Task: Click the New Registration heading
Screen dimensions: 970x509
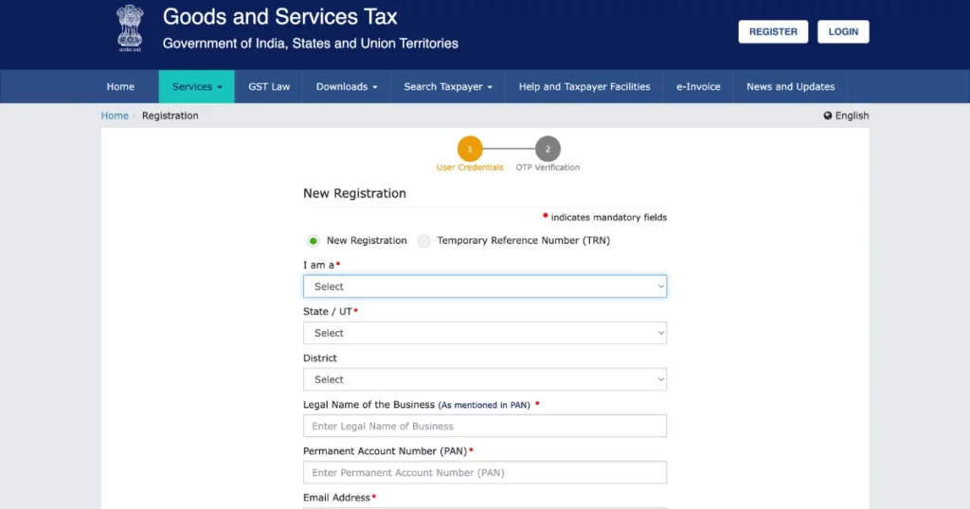Action: point(354,193)
